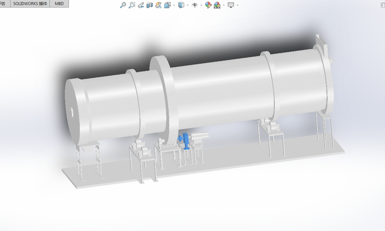
Task: Click the panel collapse icon at top right
Action: click(383, 5)
